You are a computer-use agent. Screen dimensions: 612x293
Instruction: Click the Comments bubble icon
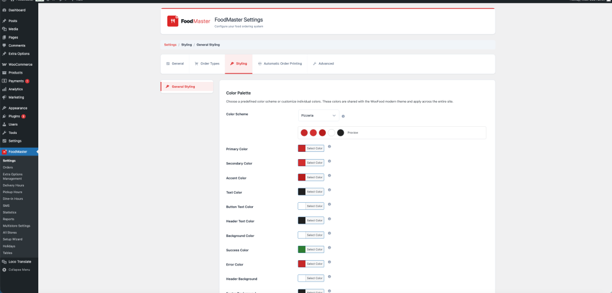[4, 45]
